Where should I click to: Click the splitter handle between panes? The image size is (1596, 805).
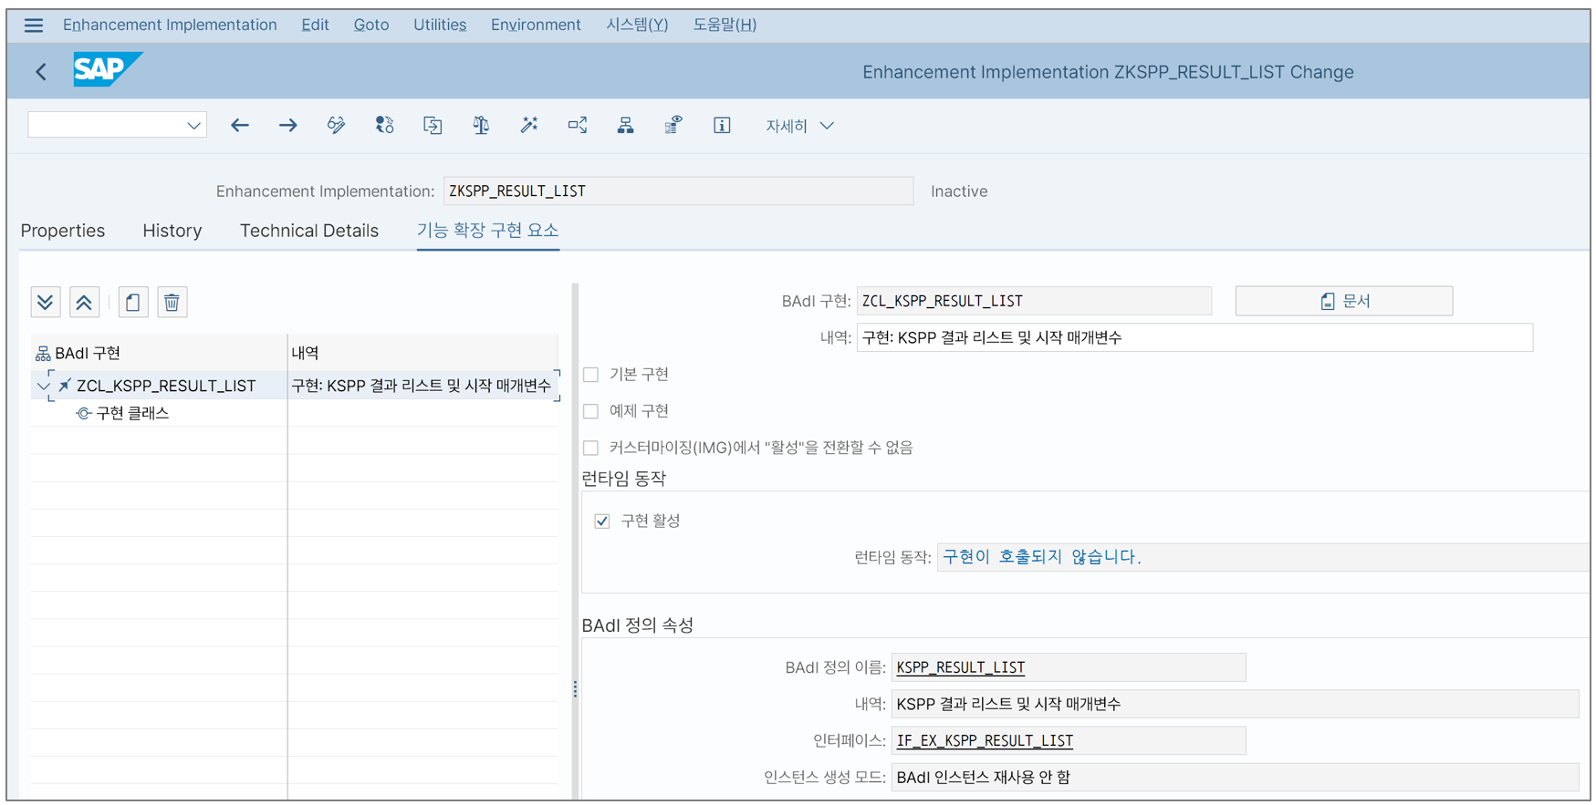click(x=575, y=689)
